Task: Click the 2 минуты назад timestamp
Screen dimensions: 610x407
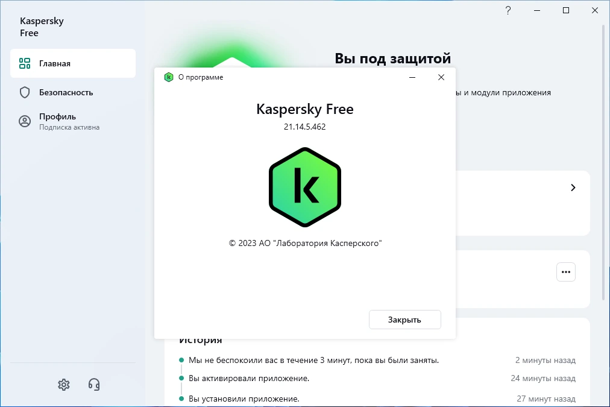Action: point(546,361)
